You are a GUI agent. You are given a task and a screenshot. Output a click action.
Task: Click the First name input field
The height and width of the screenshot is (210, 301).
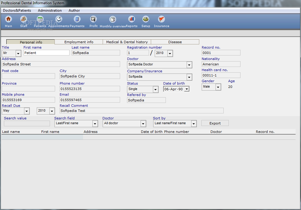coord(46,53)
